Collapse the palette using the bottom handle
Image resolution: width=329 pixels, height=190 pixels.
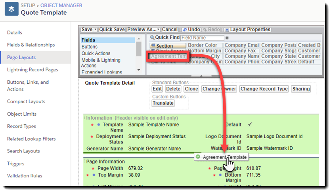[x=201, y=76]
